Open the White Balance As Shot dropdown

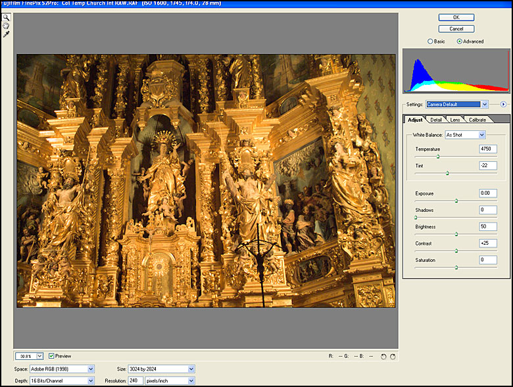click(x=465, y=134)
